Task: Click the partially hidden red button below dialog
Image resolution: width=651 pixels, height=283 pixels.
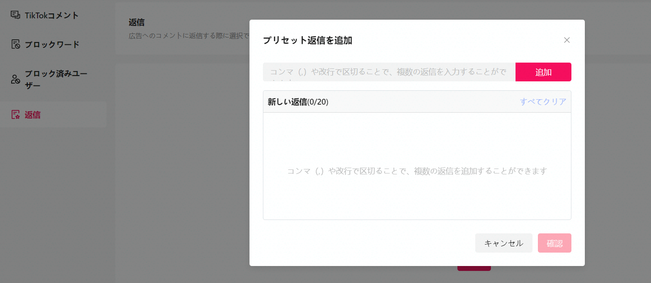Action: click(x=473, y=269)
